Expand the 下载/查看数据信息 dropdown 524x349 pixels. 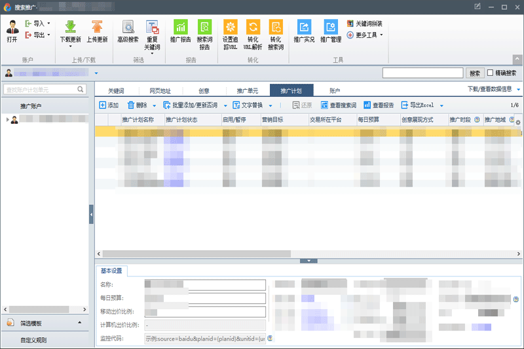(518, 90)
